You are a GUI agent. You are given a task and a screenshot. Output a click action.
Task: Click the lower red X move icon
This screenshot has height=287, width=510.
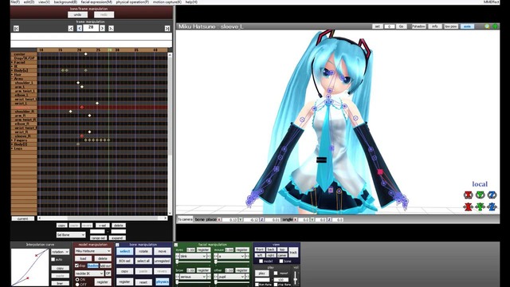click(x=468, y=206)
